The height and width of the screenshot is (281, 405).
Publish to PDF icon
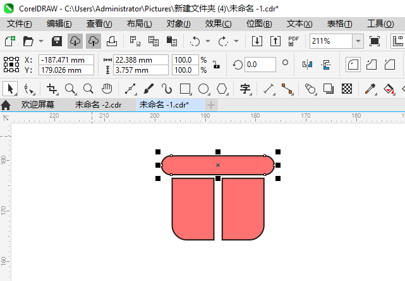294,41
